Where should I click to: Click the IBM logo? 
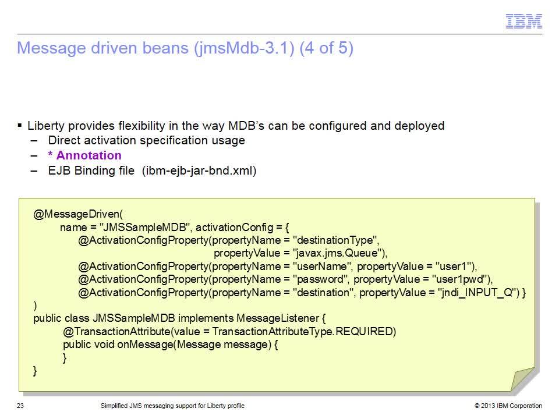point(523,21)
